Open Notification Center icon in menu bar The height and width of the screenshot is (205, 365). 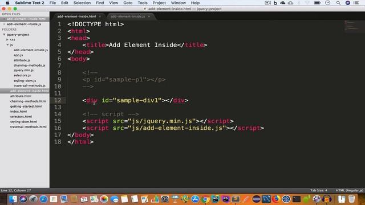[356, 3]
